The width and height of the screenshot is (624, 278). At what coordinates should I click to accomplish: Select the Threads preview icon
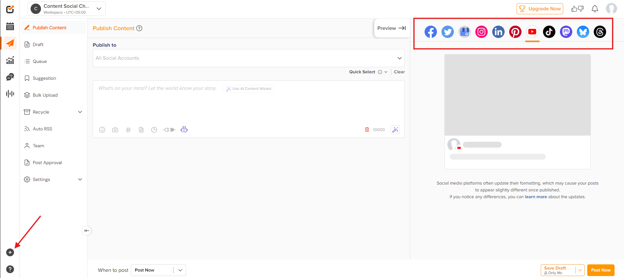click(x=600, y=32)
